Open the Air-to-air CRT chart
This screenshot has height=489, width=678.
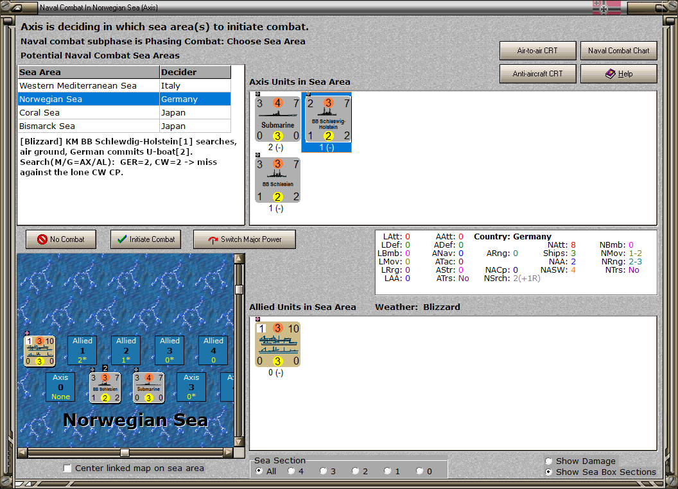pos(538,51)
